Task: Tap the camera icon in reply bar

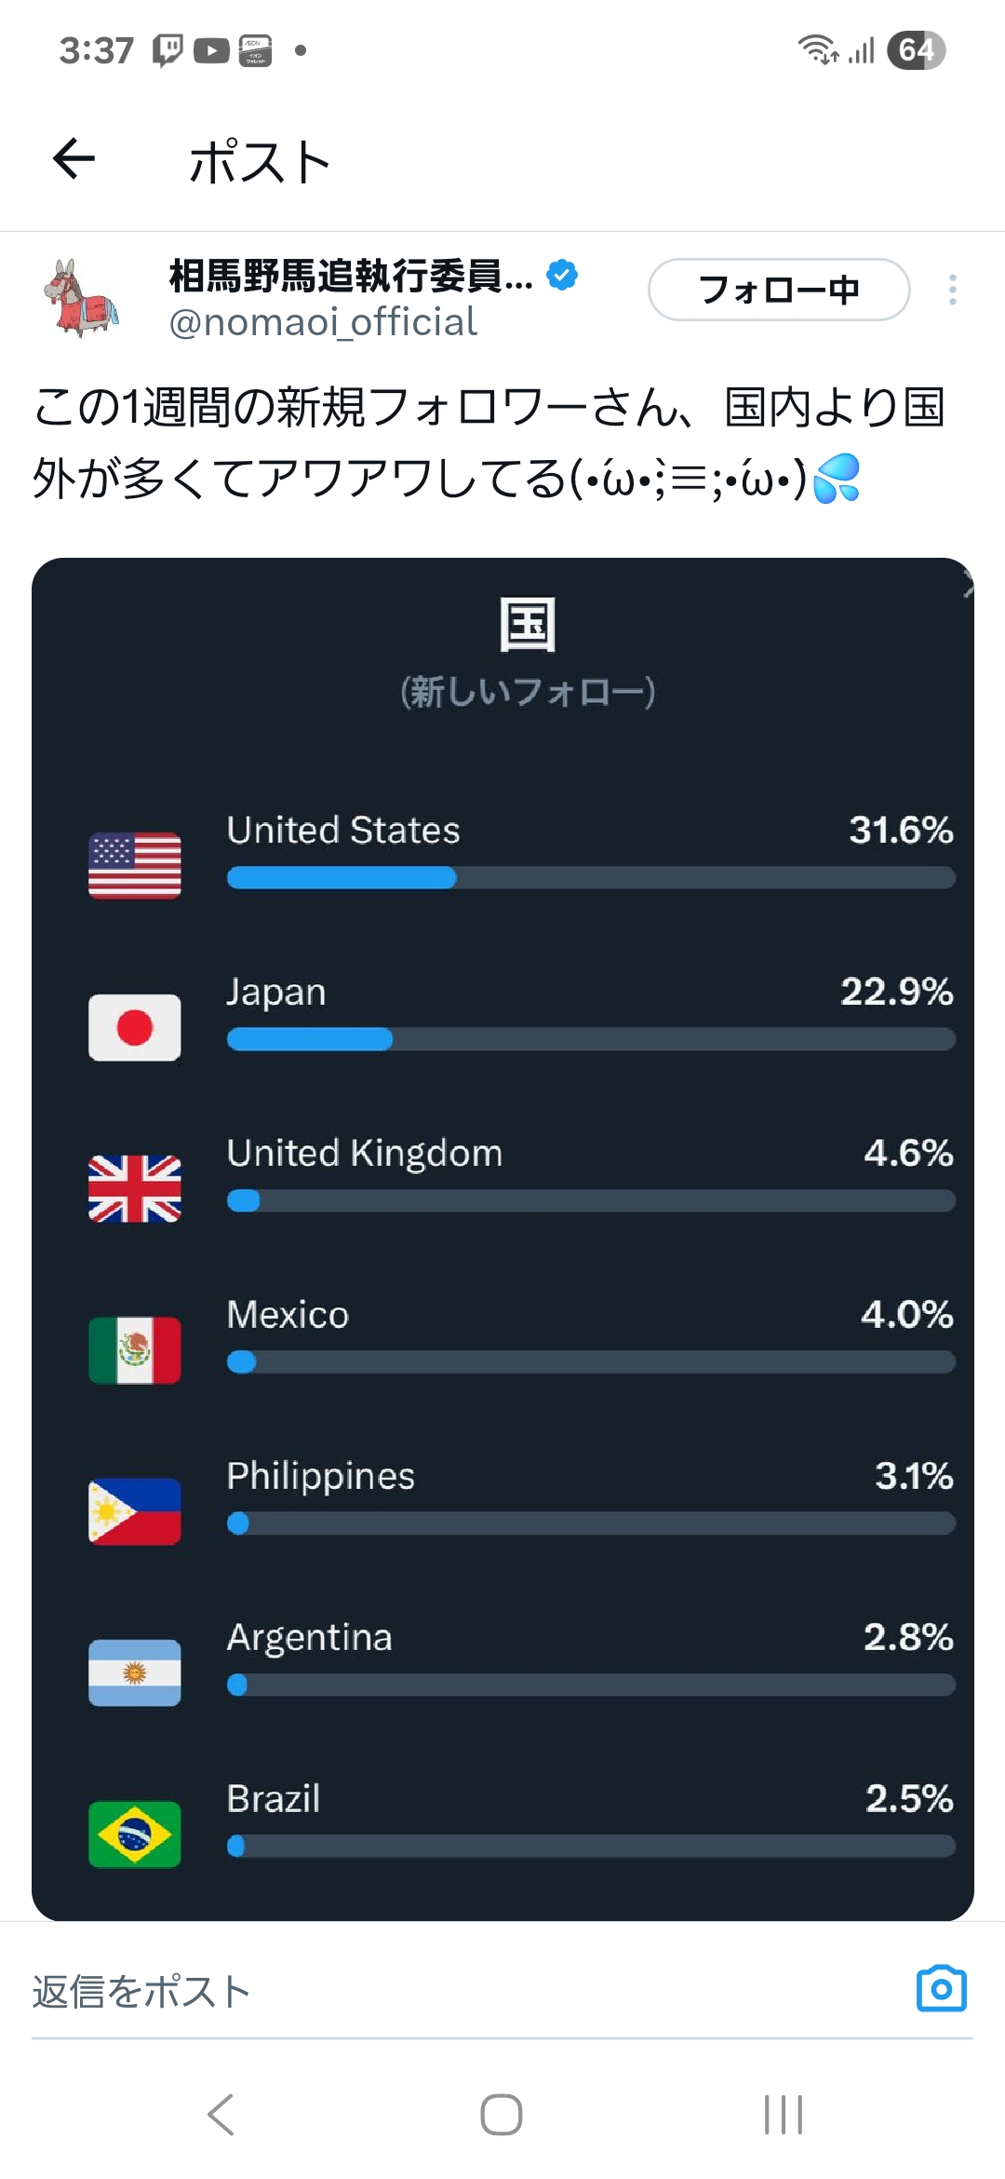Action: coord(942,1989)
